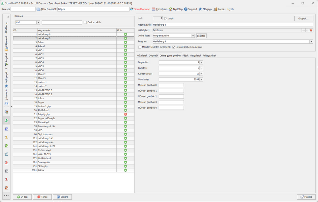
Task: Open the Kód search field dropdown
Action: 38,22
